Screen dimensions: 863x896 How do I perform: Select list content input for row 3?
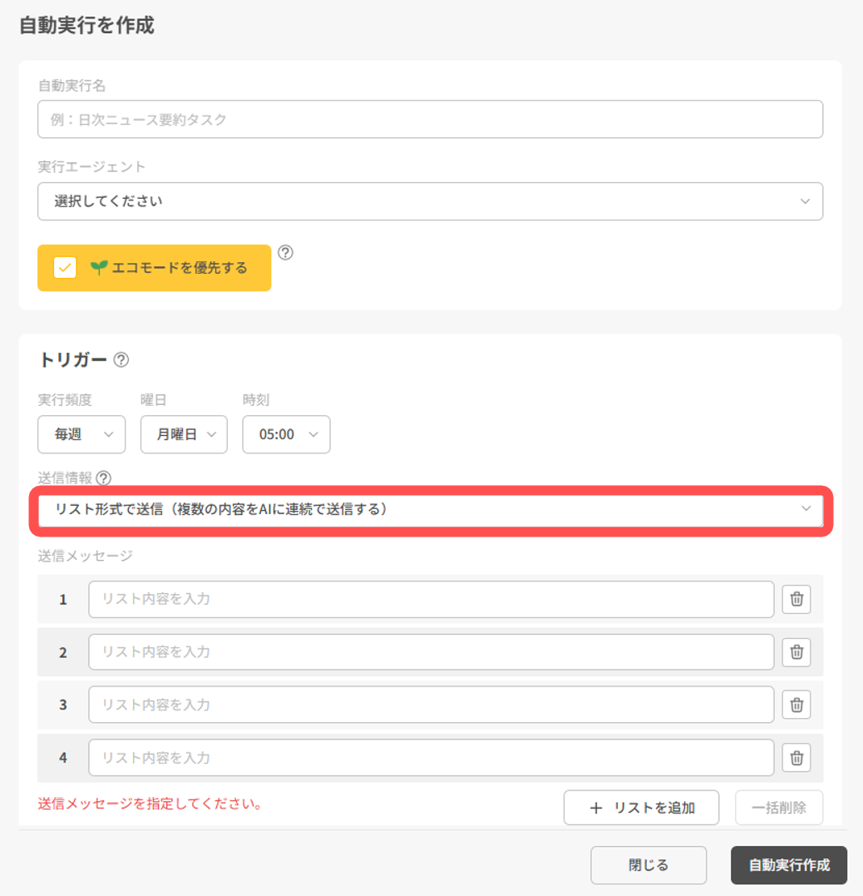pyautogui.click(x=431, y=705)
